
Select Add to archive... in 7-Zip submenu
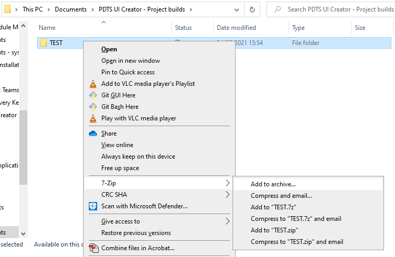(x=308, y=184)
